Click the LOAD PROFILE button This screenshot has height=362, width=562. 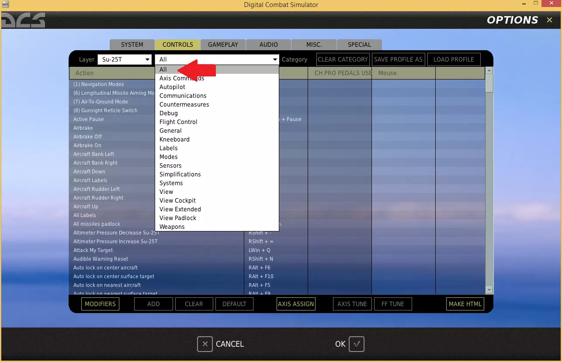pyautogui.click(x=454, y=59)
